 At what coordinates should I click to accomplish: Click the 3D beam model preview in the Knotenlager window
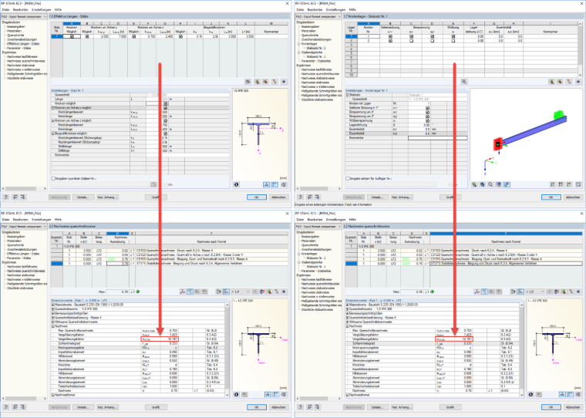coord(525,135)
